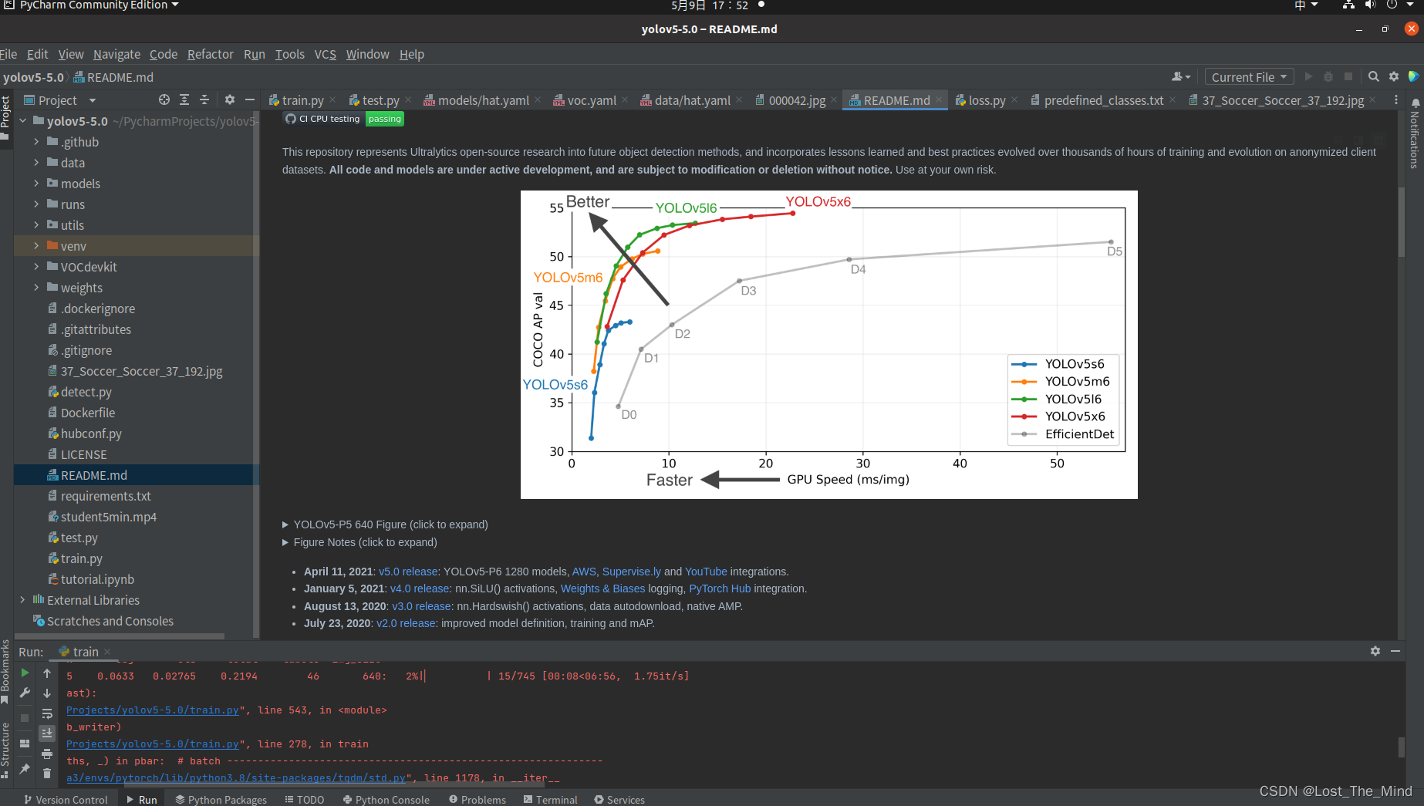Image resolution: width=1424 pixels, height=806 pixels.
Task: Select requirements.txt in project tree
Action: pyautogui.click(x=106, y=496)
